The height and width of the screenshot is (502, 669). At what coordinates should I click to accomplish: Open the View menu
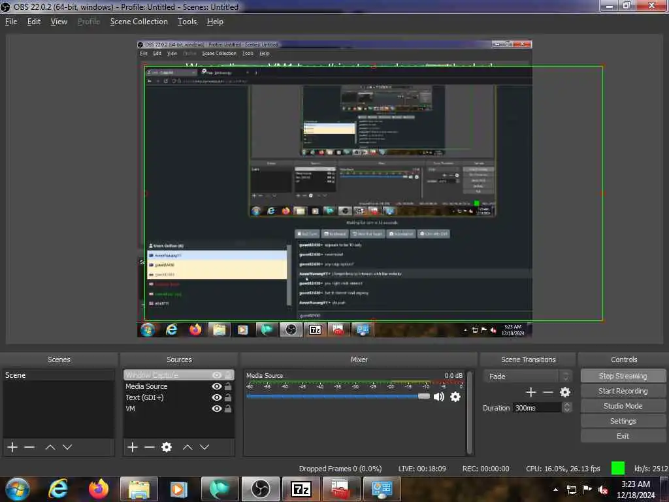[59, 22]
